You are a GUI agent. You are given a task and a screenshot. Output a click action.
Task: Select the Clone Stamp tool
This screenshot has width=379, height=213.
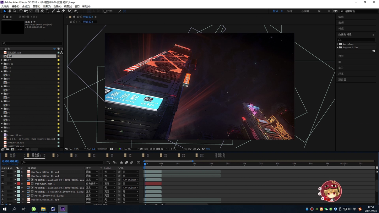[x=58, y=11]
